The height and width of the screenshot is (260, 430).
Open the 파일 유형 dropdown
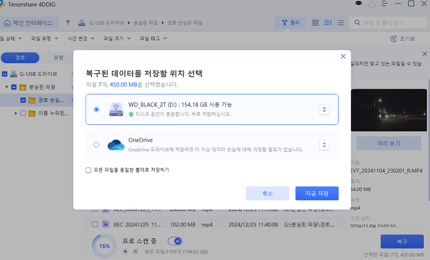[x=44, y=38]
